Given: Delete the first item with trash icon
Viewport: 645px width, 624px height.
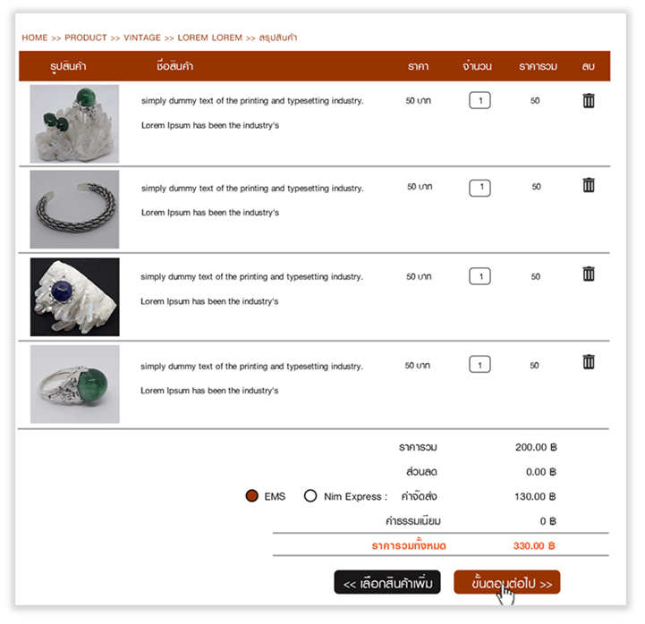Looking at the screenshot, I should click(588, 101).
